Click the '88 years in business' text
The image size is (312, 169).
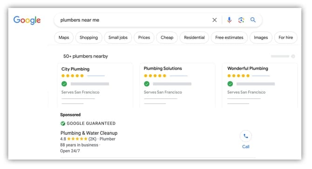(x=79, y=145)
